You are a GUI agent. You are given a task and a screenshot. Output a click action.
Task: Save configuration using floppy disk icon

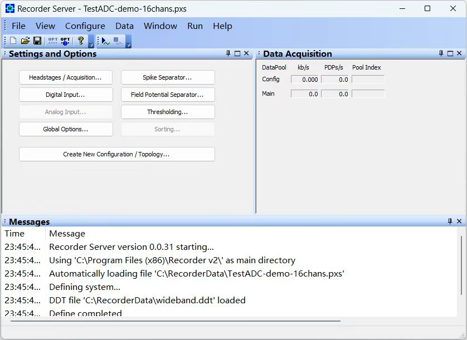pyautogui.click(x=37, y=41)
